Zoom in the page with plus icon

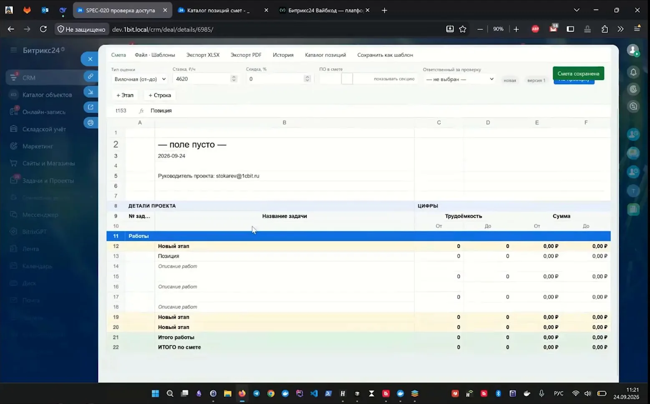coord(516,29)
